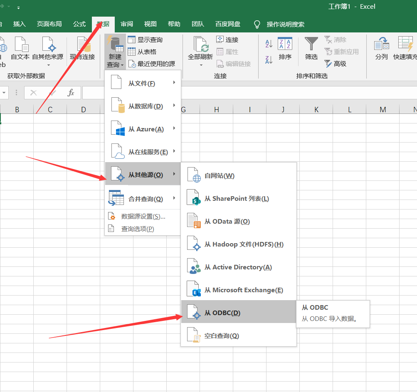Expand the Name Box dropdown arrow
This screenshot has height=392, width=417.
point(4,93)
